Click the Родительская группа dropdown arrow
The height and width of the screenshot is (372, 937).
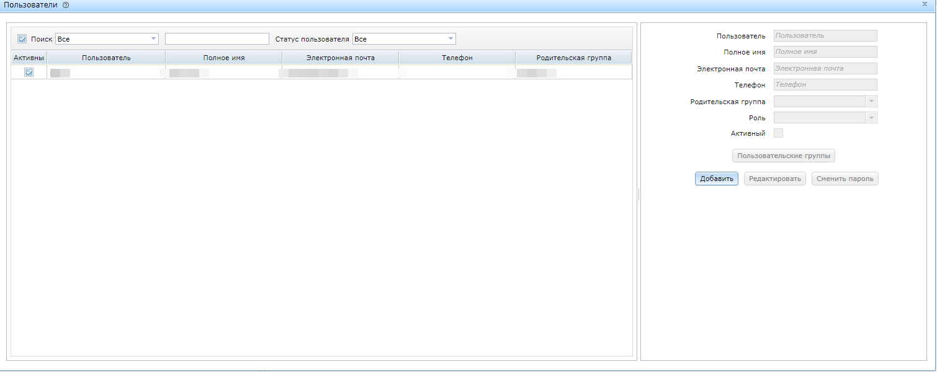point(871,101)
